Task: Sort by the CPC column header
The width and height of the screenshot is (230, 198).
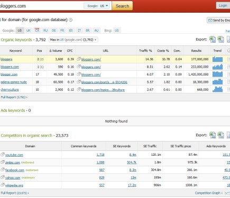Action: (70, 51)
